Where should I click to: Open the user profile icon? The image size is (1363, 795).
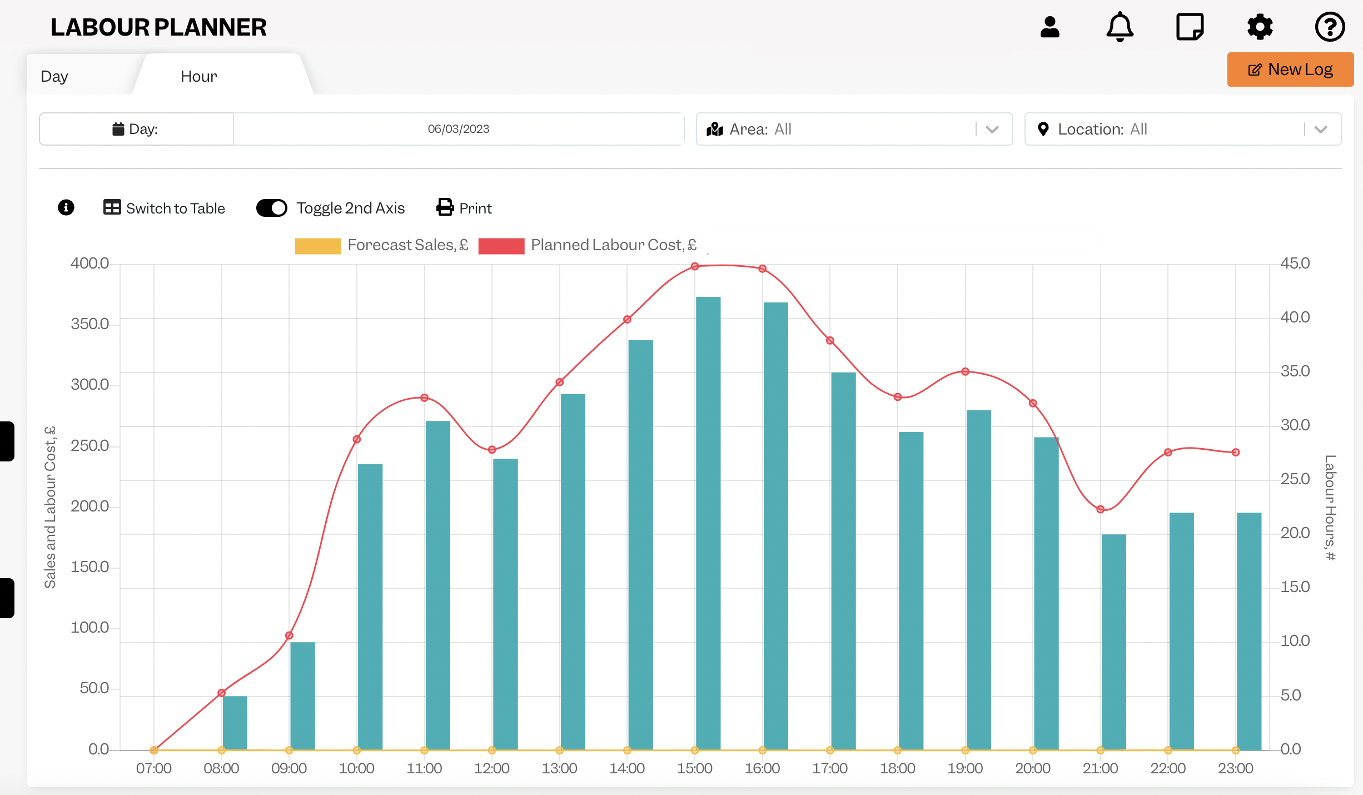tap(1049, 27)
